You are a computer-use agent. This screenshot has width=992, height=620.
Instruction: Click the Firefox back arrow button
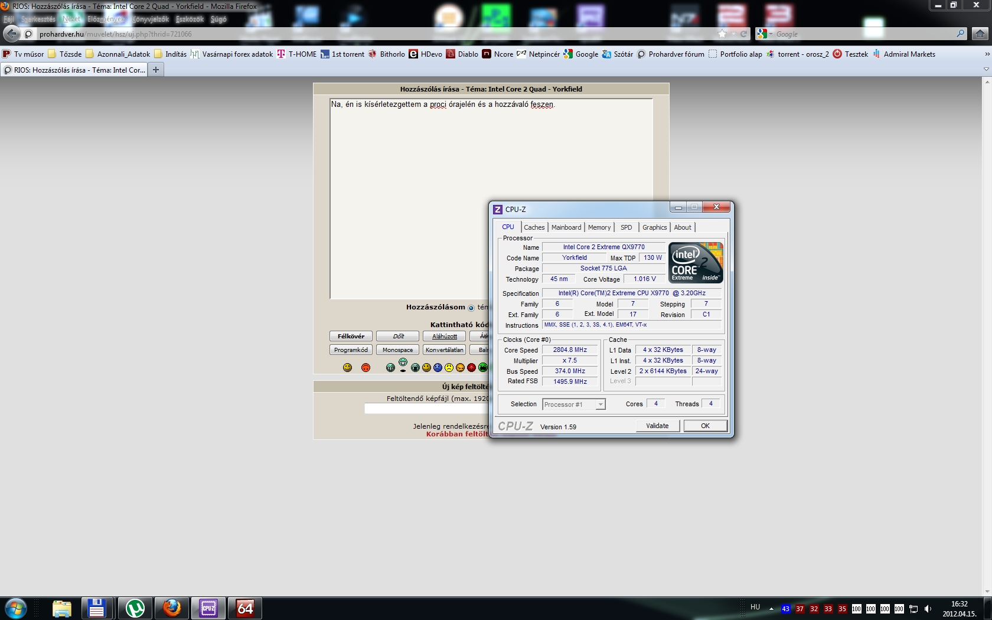[12, 34]
